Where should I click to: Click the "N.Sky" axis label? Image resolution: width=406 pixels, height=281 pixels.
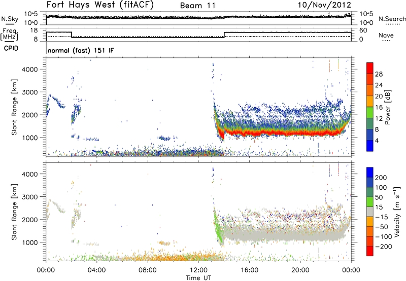tap(10, 19)
